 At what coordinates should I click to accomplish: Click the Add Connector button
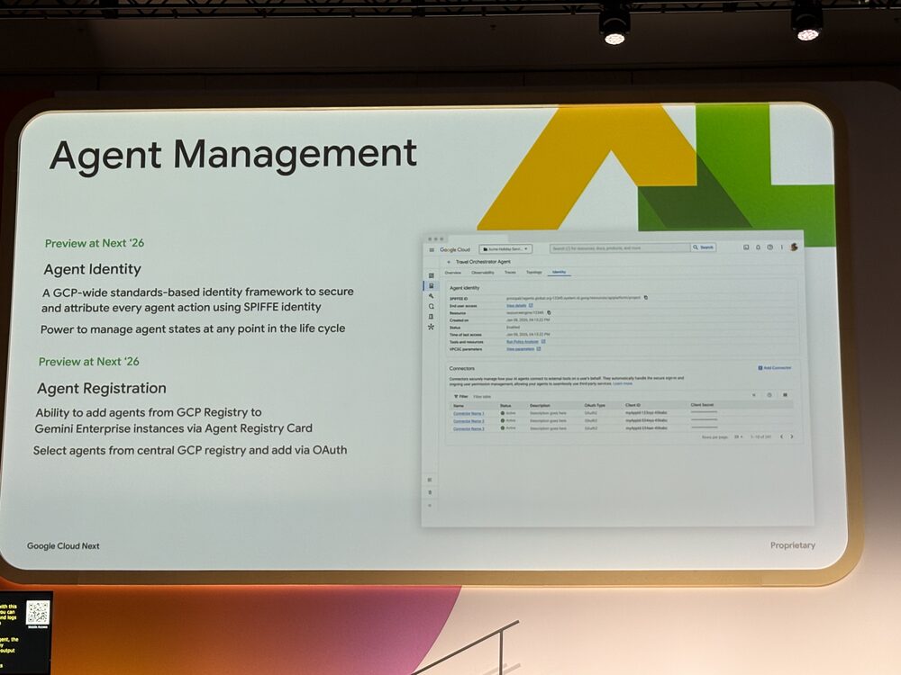(x=775, y=368)
